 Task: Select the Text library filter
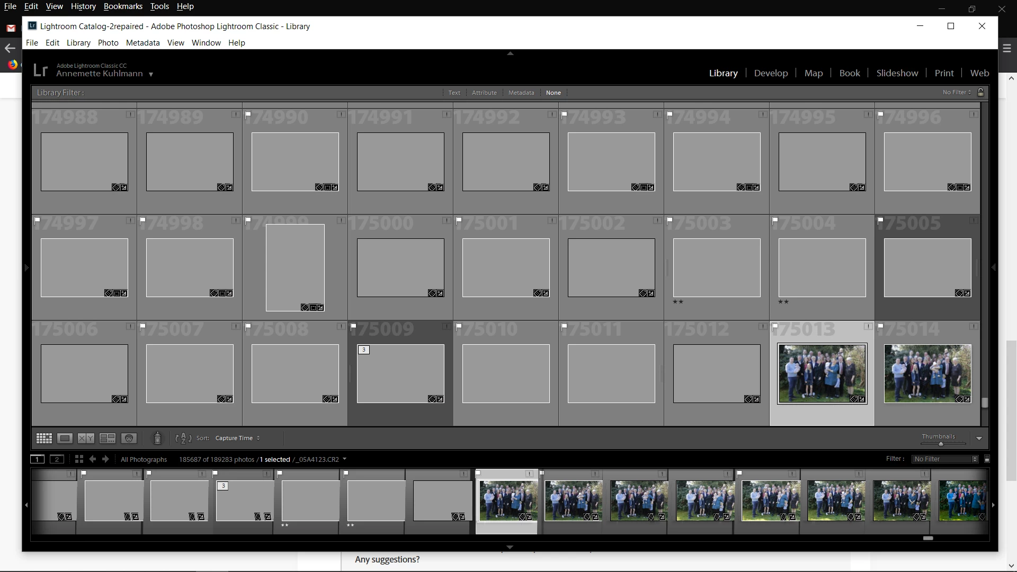(454, 93)
